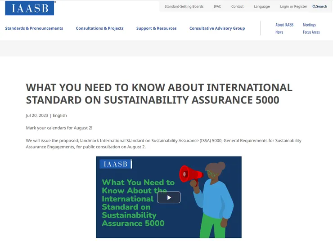Go to the Meetings page
The image size is (333, 241).
coord(309,25)
